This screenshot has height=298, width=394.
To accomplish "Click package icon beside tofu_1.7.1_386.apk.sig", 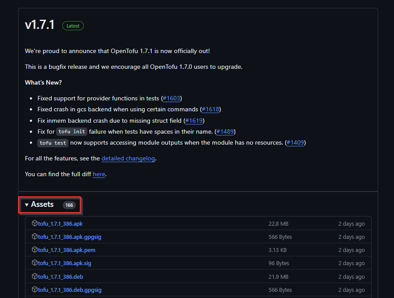I will pos(35,263).
